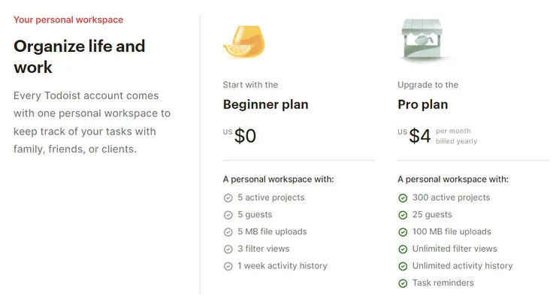Click the green check beside 300 active projects
Image resolution: width=556 pixels, height=308 pixels.
[403, 198]
